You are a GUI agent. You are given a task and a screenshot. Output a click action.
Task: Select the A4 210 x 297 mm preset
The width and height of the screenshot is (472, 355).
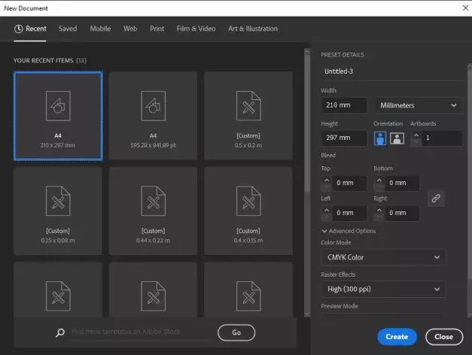pyautogui.click(x=58, y=116)
